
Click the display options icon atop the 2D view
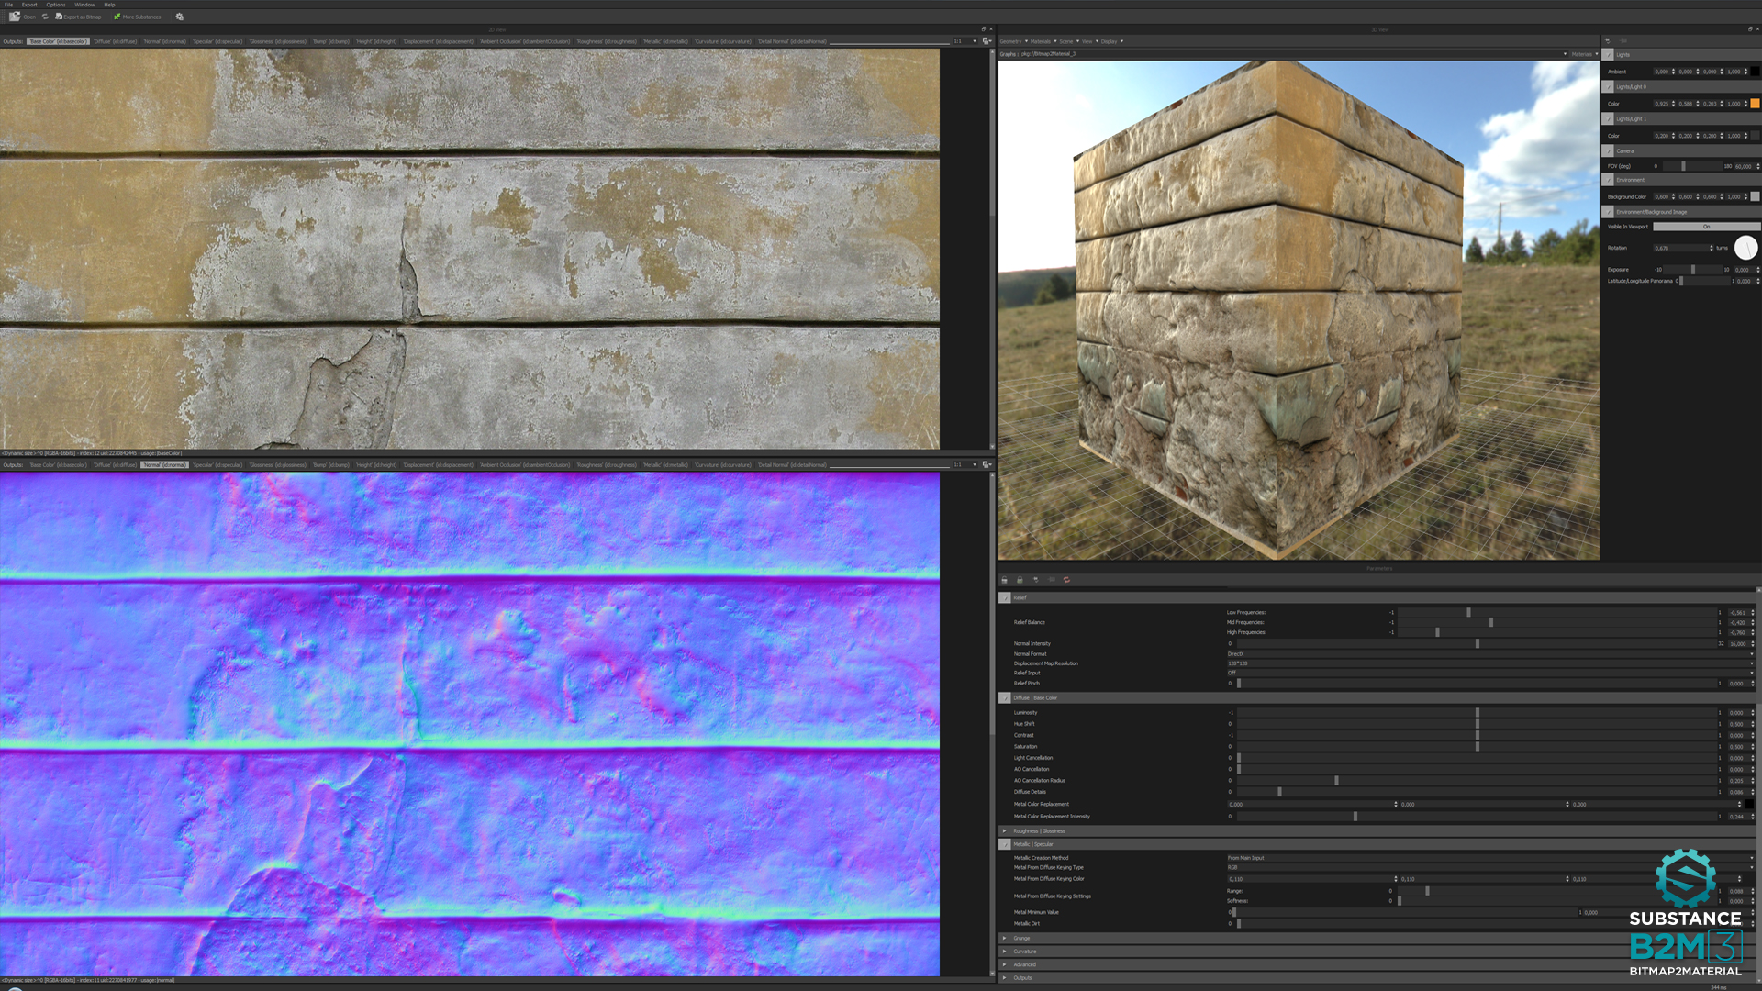pyautogui.click(x=985, y=41)
